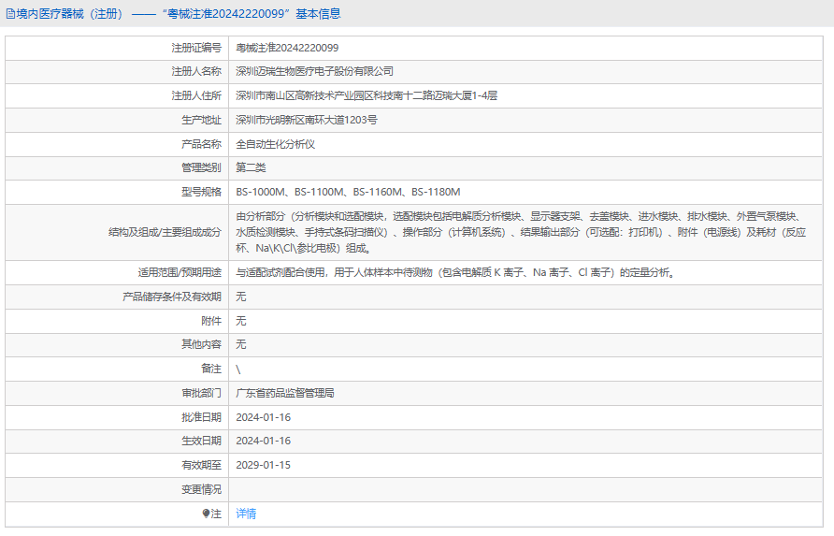This screenshot has width=834, height=536.
Task: Click the 附件 row label
Action: (x=211, y=321)
